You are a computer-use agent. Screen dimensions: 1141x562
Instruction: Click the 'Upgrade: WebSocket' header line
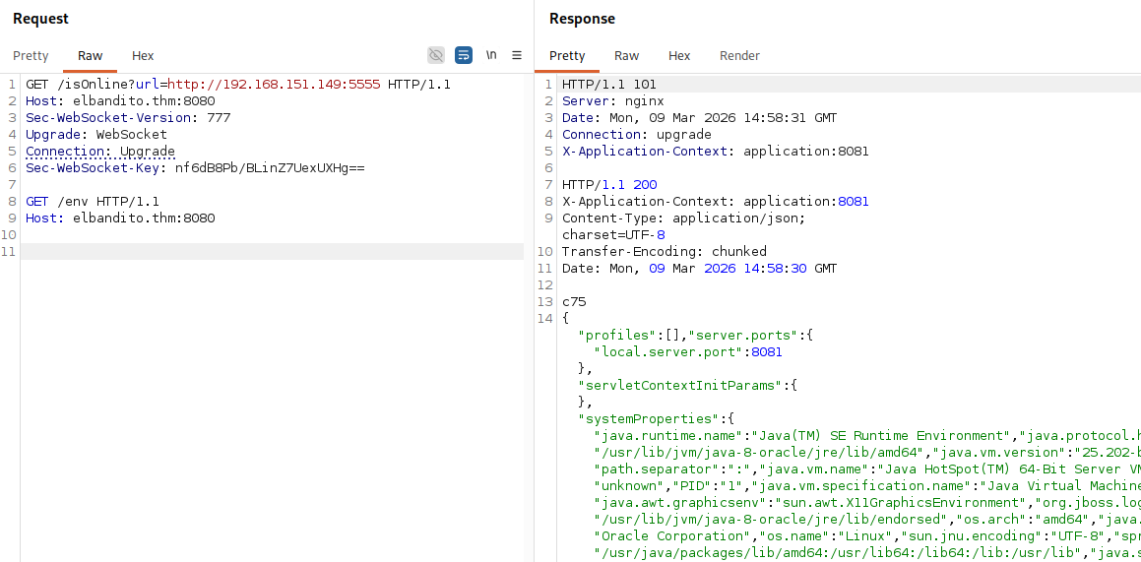(x=96, y=135)
